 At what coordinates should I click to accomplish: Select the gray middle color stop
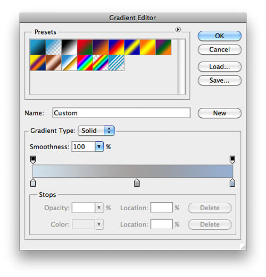tap(137, 183)
